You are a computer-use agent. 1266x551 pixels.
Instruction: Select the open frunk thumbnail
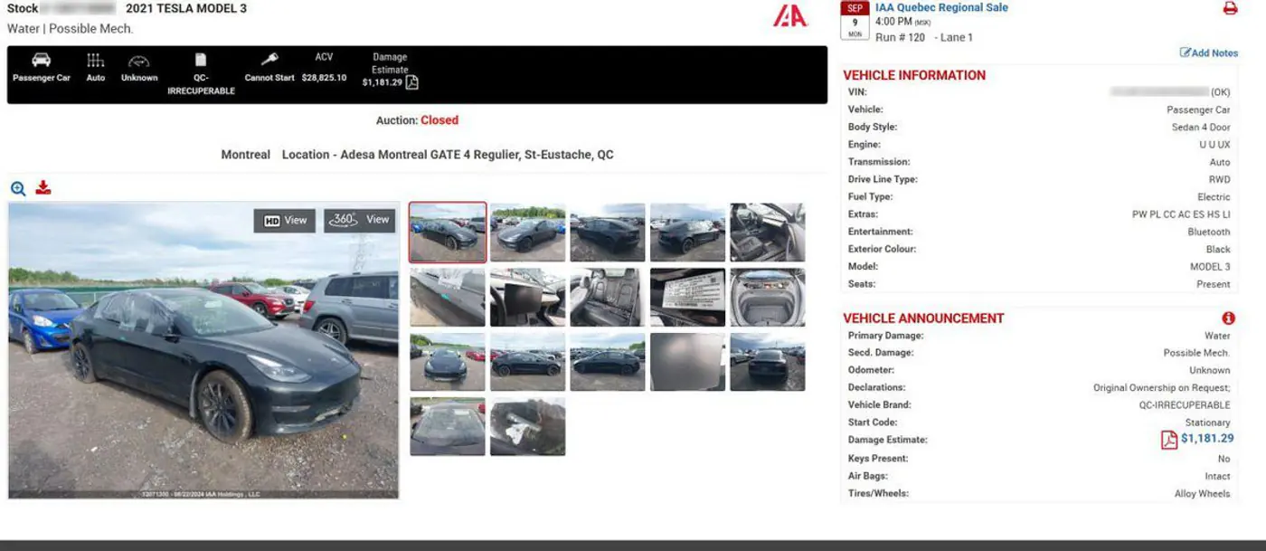click(768, 297)
